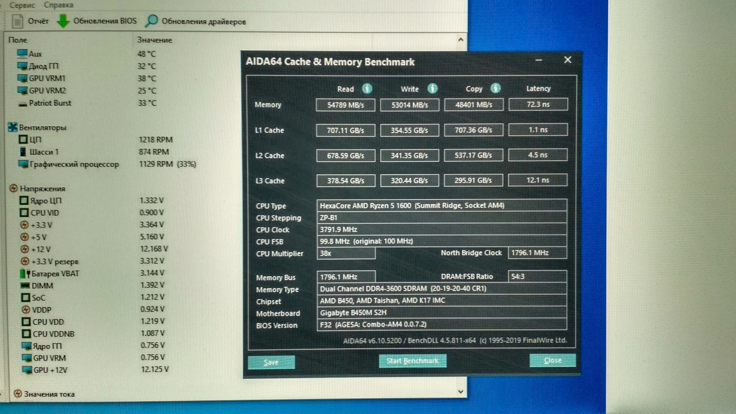Select the +3.3 V резерв icon
The width and height of the screenshot is (736, 414).
[x=25, y=261]
